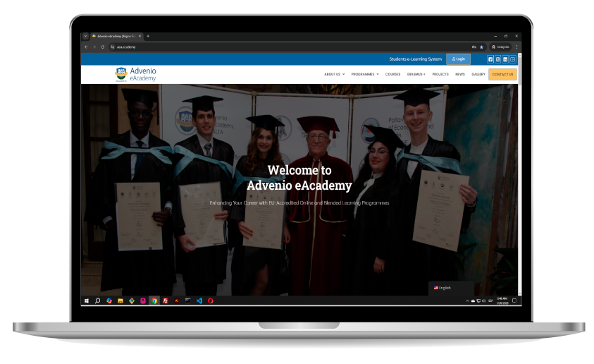Open the Incognito profile indicator
This screenshot has height=364, width=594.
[500, 47]
